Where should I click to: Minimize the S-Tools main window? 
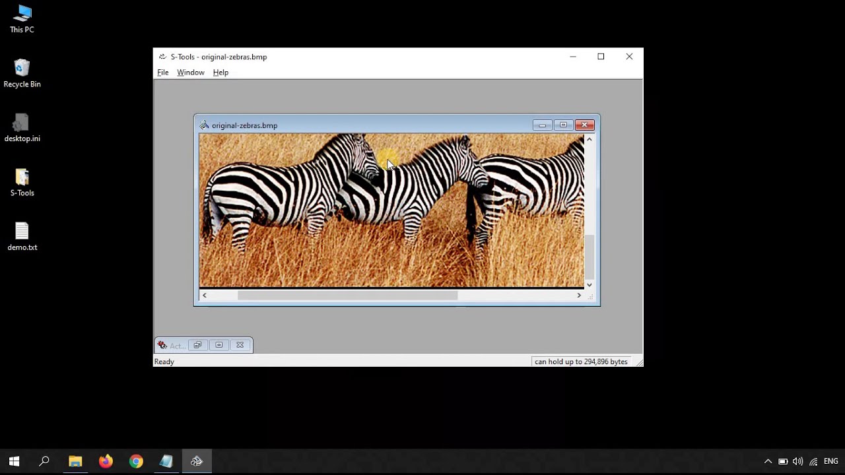pos(573,57)
